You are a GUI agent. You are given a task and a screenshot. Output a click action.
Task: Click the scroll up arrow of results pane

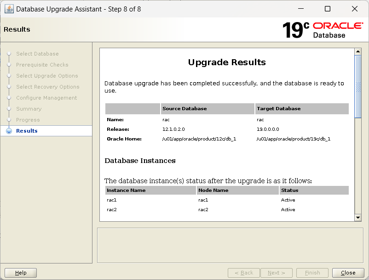pos(357,51)
